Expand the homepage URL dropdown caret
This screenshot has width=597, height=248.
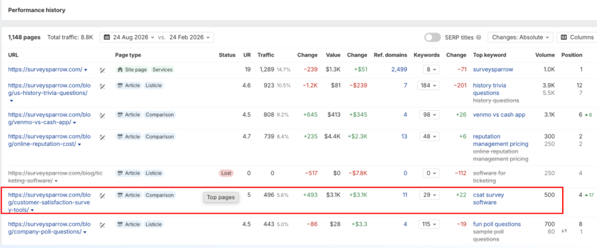86,70
